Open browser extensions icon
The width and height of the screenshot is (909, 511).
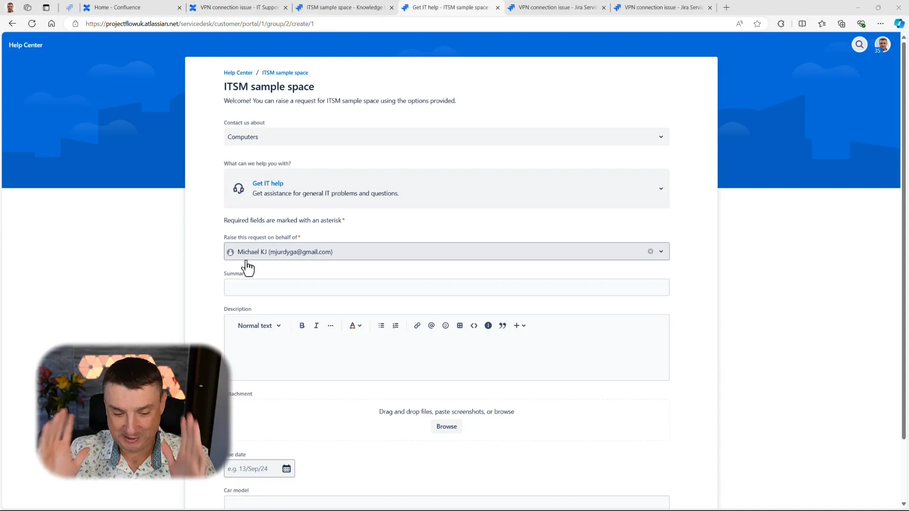pos(781,24)
